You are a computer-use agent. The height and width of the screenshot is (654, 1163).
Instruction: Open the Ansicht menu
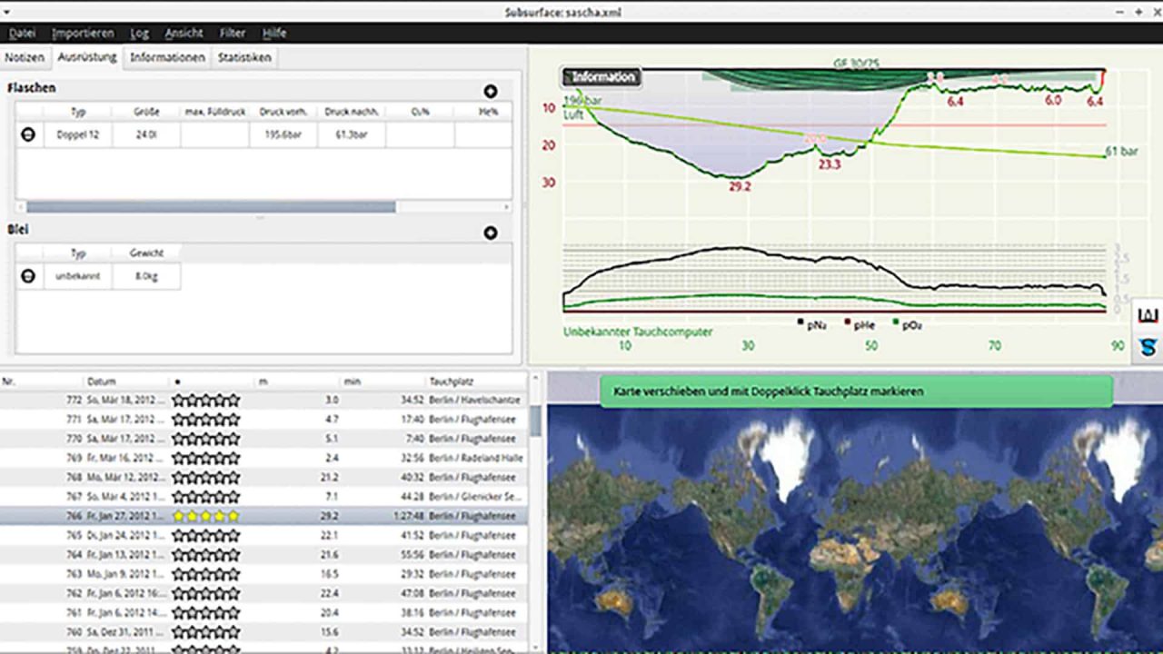pyautogui.click(x=183, y=32)
